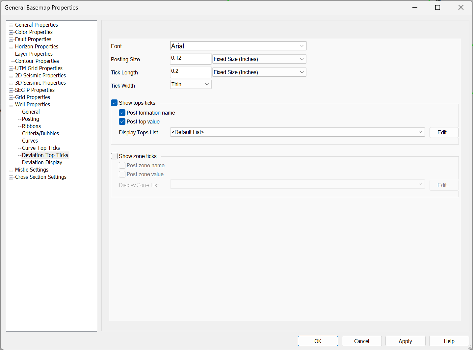
Task: Expand the Mistie Settings node
Action: tap(11, 170)
